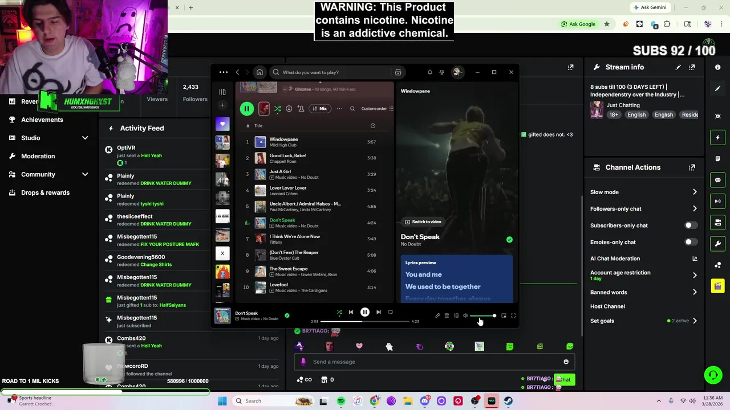Go to Spotify Home

tap(259, 72)
